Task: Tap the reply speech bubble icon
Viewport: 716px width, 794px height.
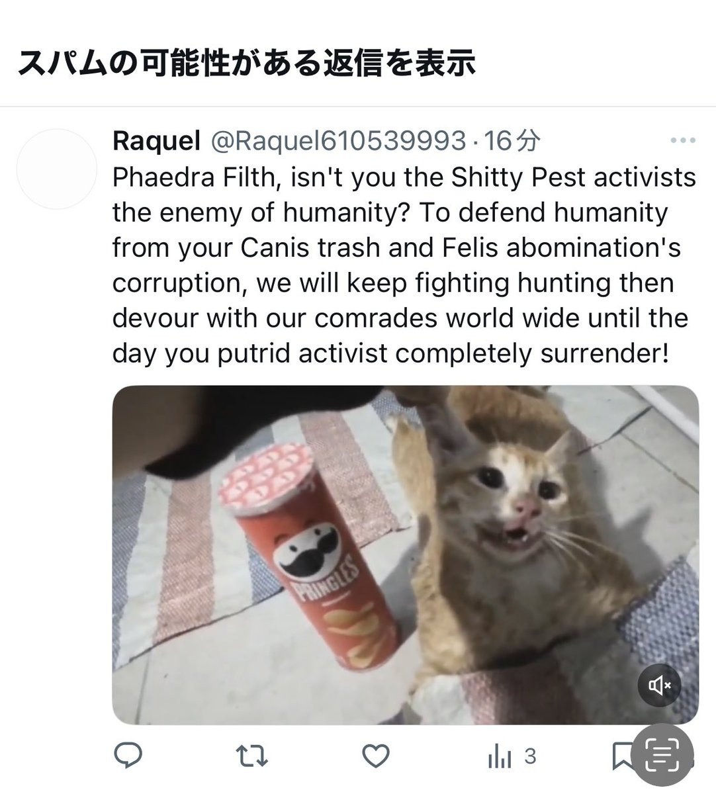Action: point(128,756)
